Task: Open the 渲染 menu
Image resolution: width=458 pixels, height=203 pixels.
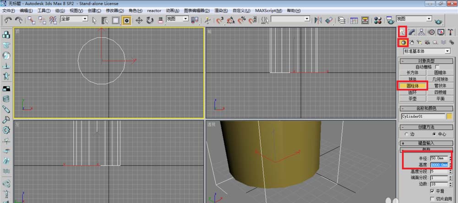Action: 221,10
